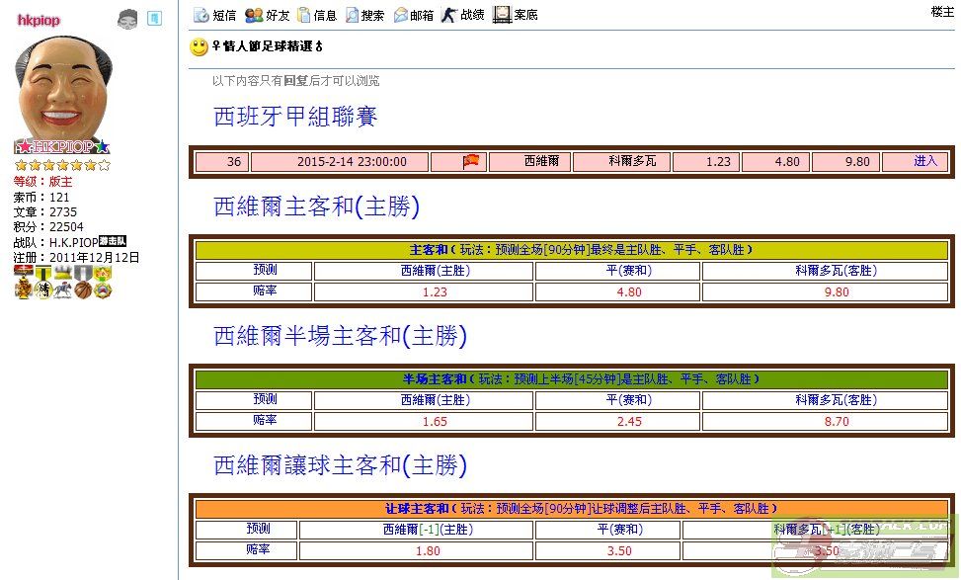Click the basketball medal badge
Image resolution: width=961 pixels, height=580 pixels.
coord(83,290)
